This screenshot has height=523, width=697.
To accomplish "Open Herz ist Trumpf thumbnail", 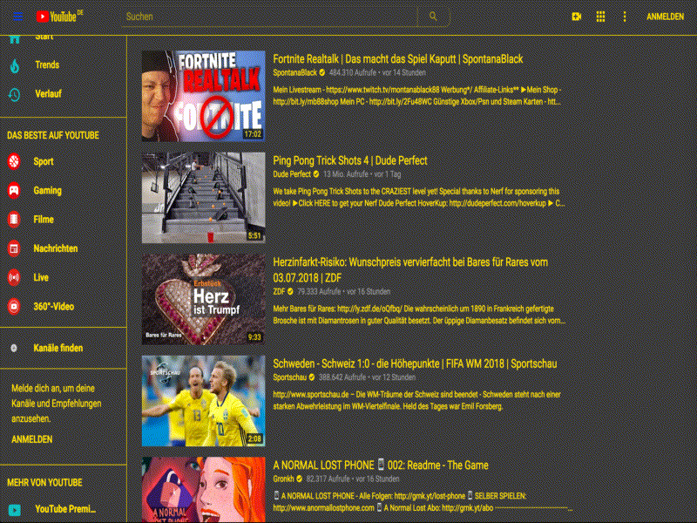I will (204, 299).
